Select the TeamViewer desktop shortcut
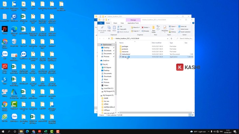This screenshot has width=239, height=134. 24,55
